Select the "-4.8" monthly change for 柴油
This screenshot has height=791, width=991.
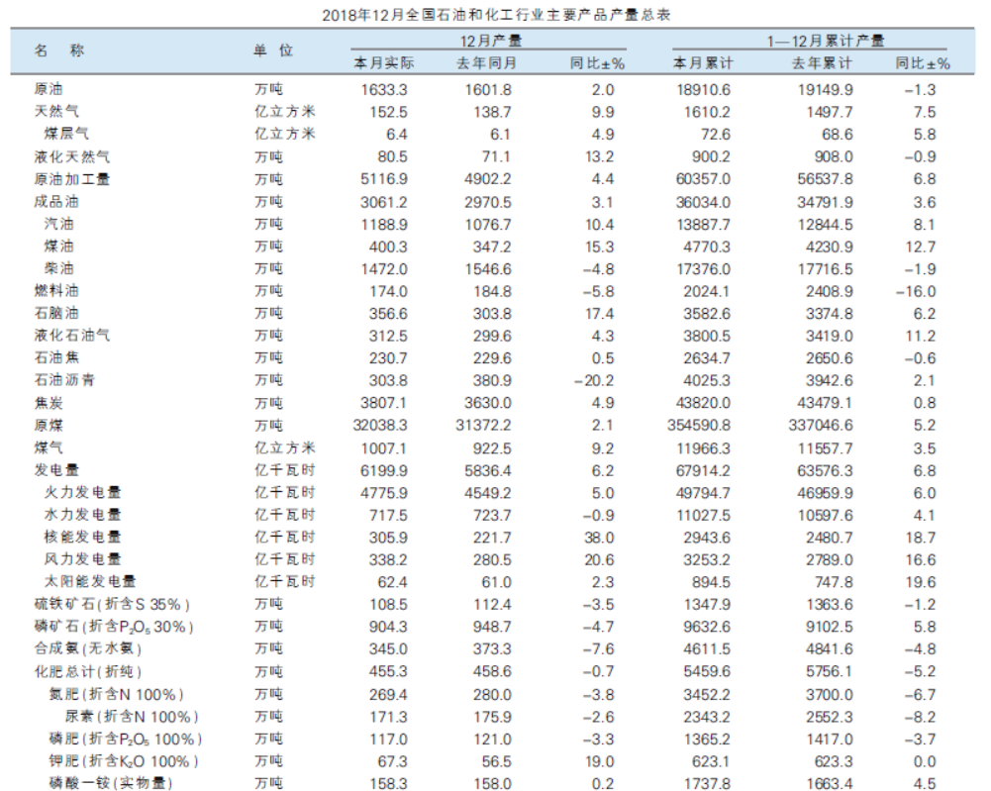(598, 269)
